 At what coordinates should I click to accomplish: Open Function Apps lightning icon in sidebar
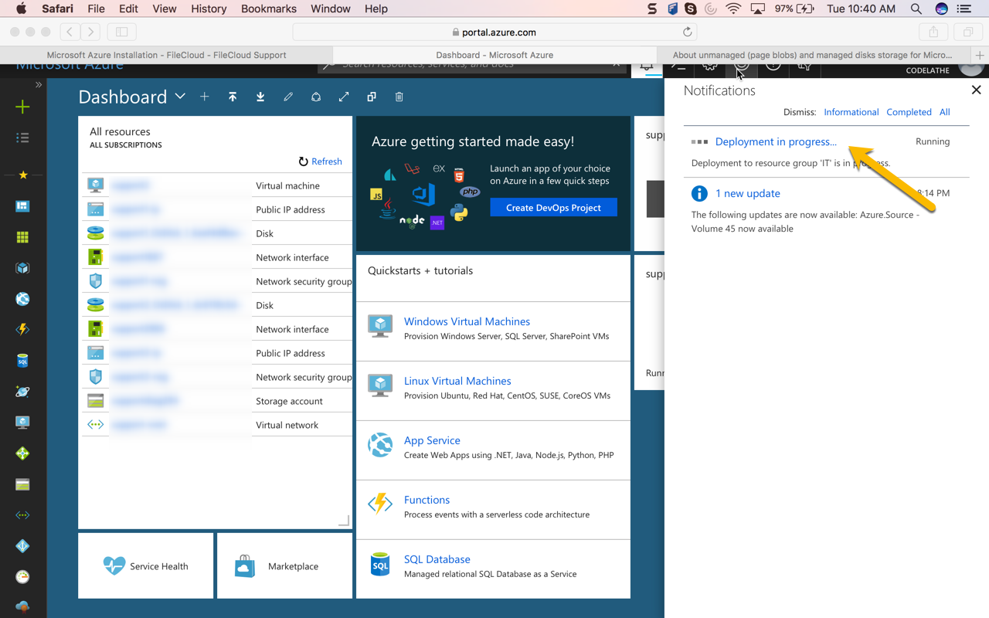point(22,330)
